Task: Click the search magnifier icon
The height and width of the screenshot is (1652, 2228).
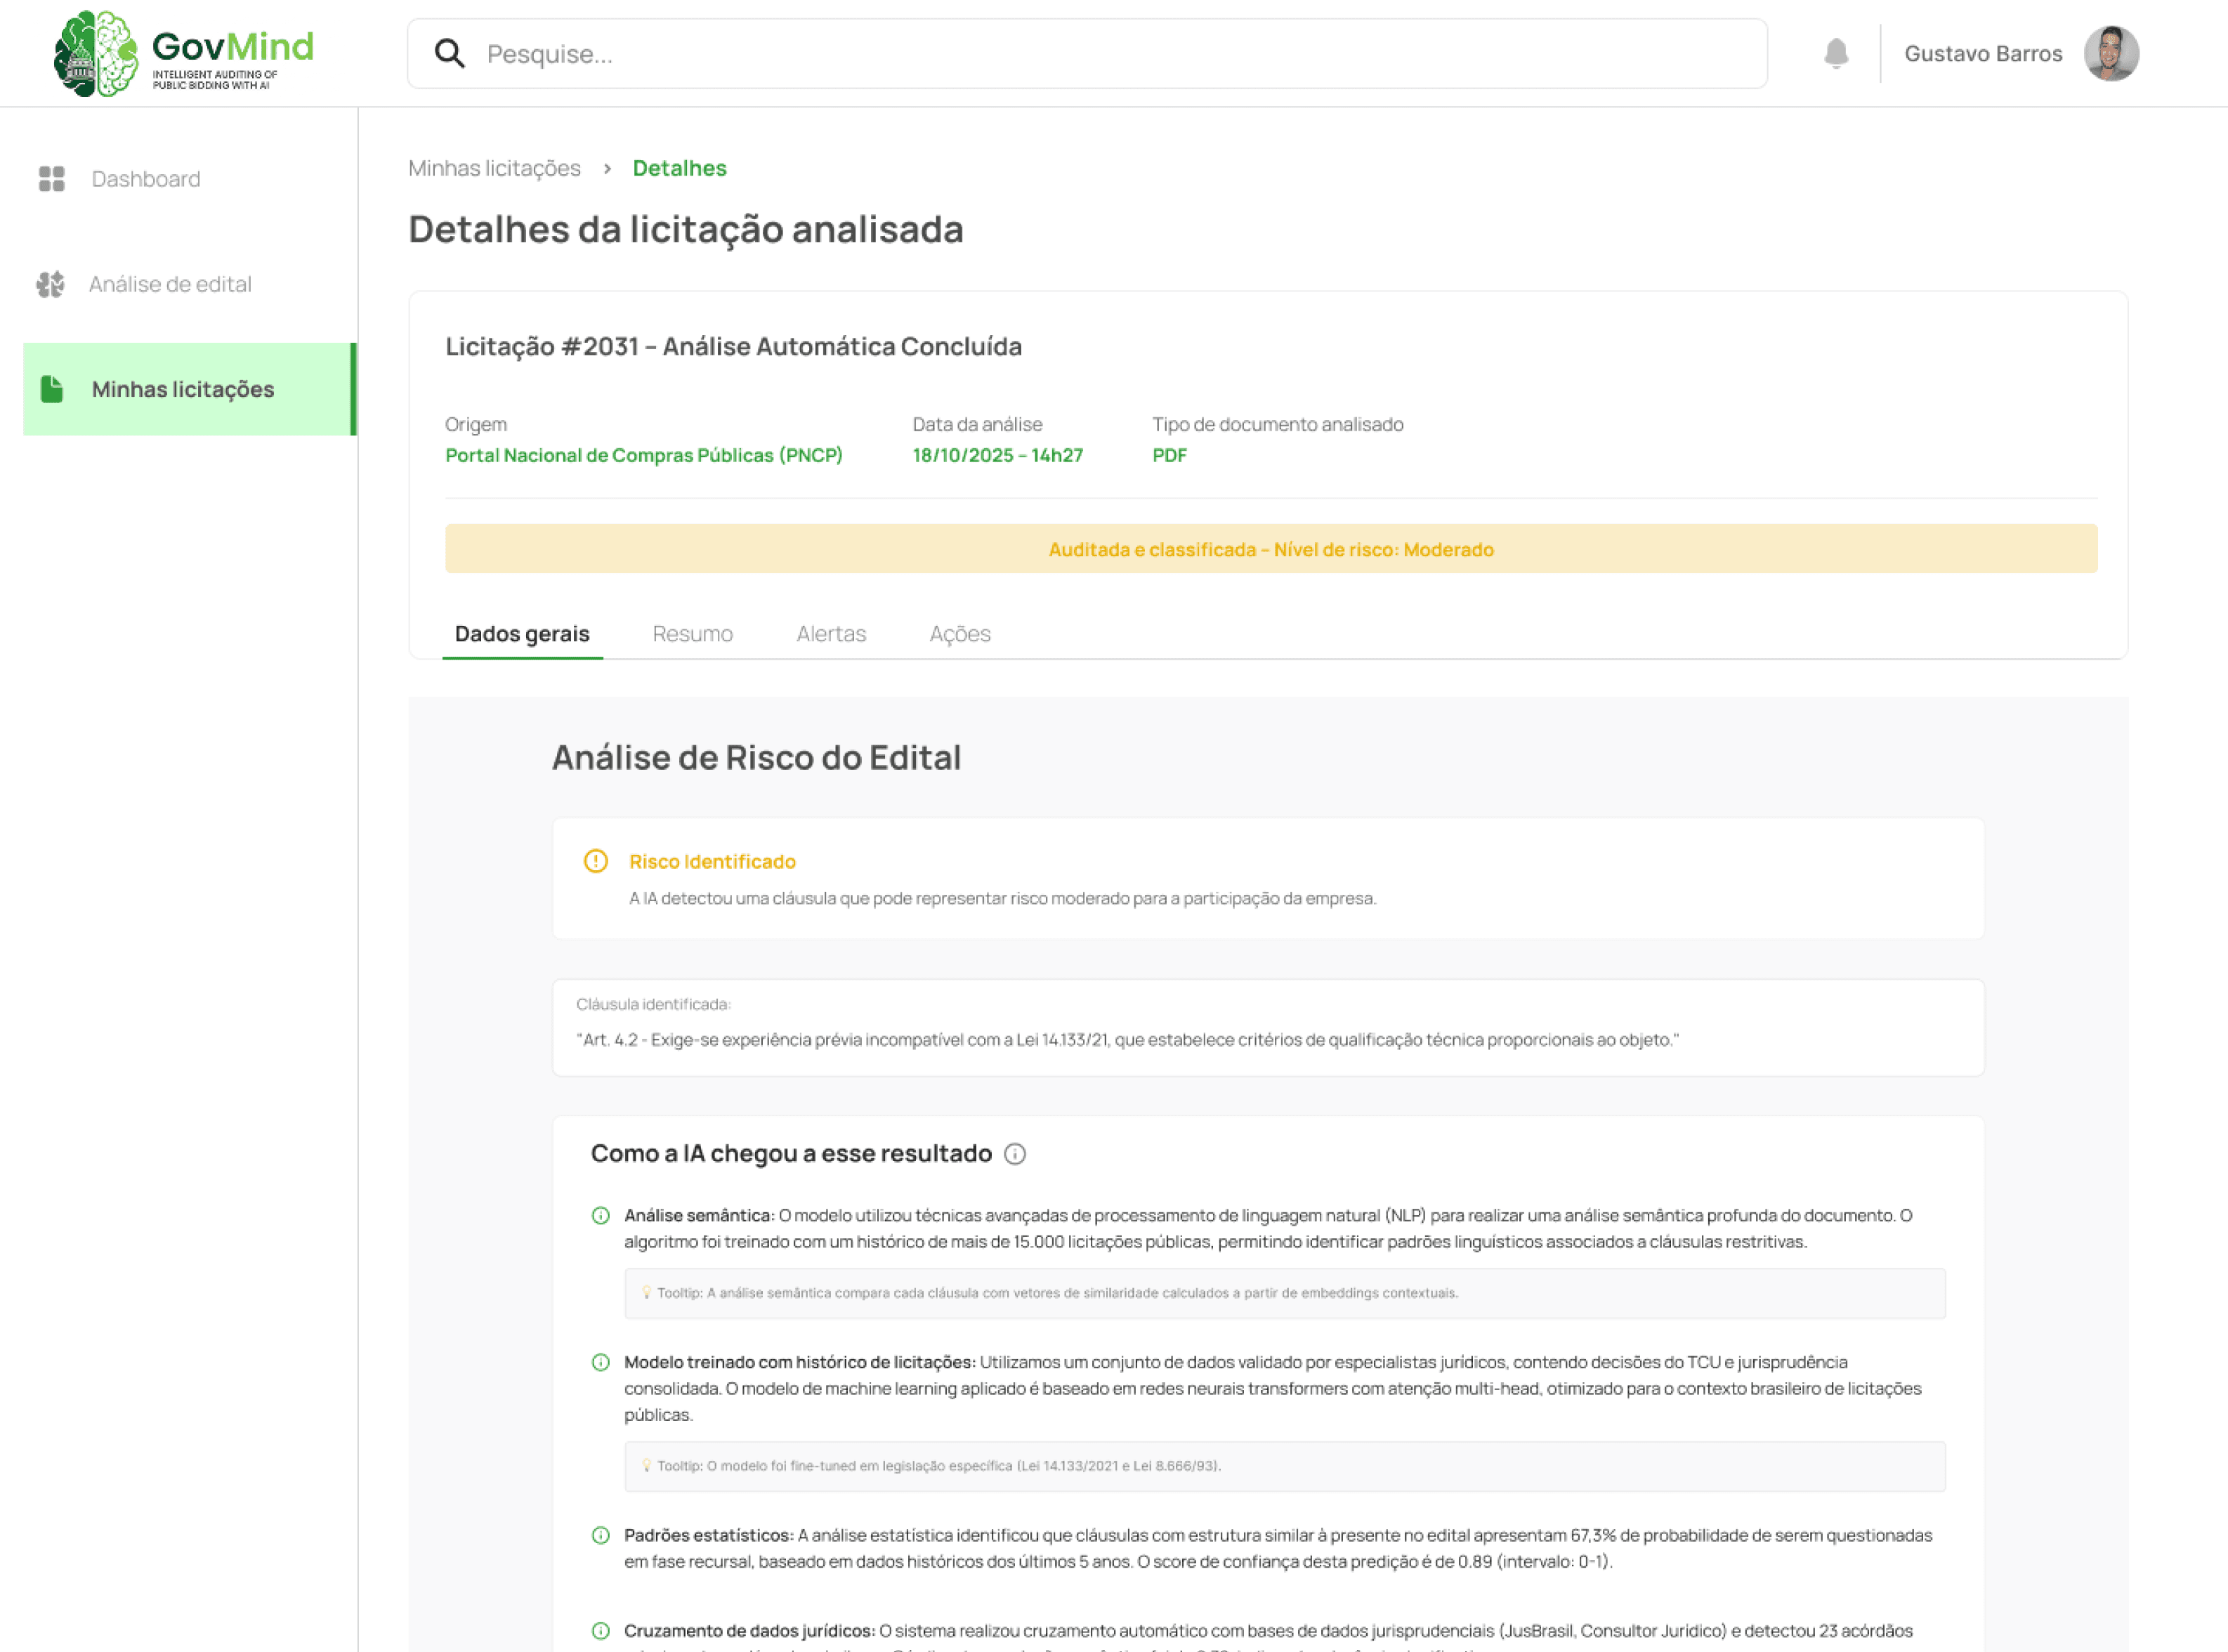Action: point(450,54)
